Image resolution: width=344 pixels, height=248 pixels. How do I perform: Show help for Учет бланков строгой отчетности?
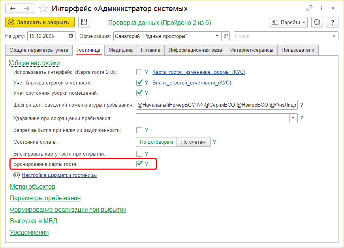147,83
